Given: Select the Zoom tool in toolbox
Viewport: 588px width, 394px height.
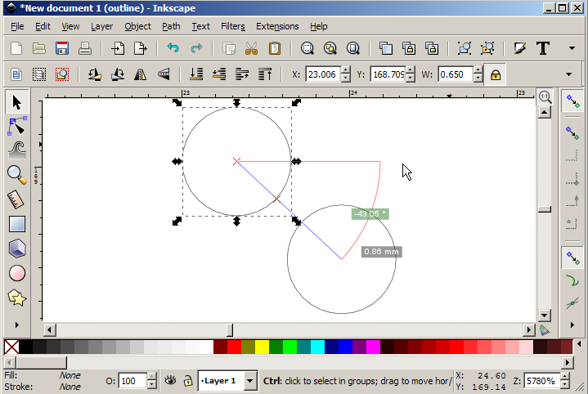Looking at the screenshot, I should [16, 173].
